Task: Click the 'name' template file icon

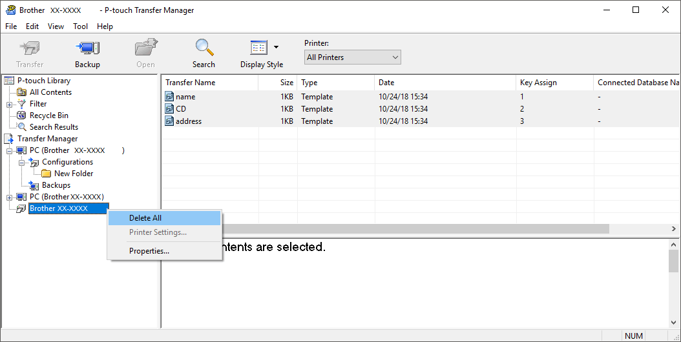Action: [169, 97]
